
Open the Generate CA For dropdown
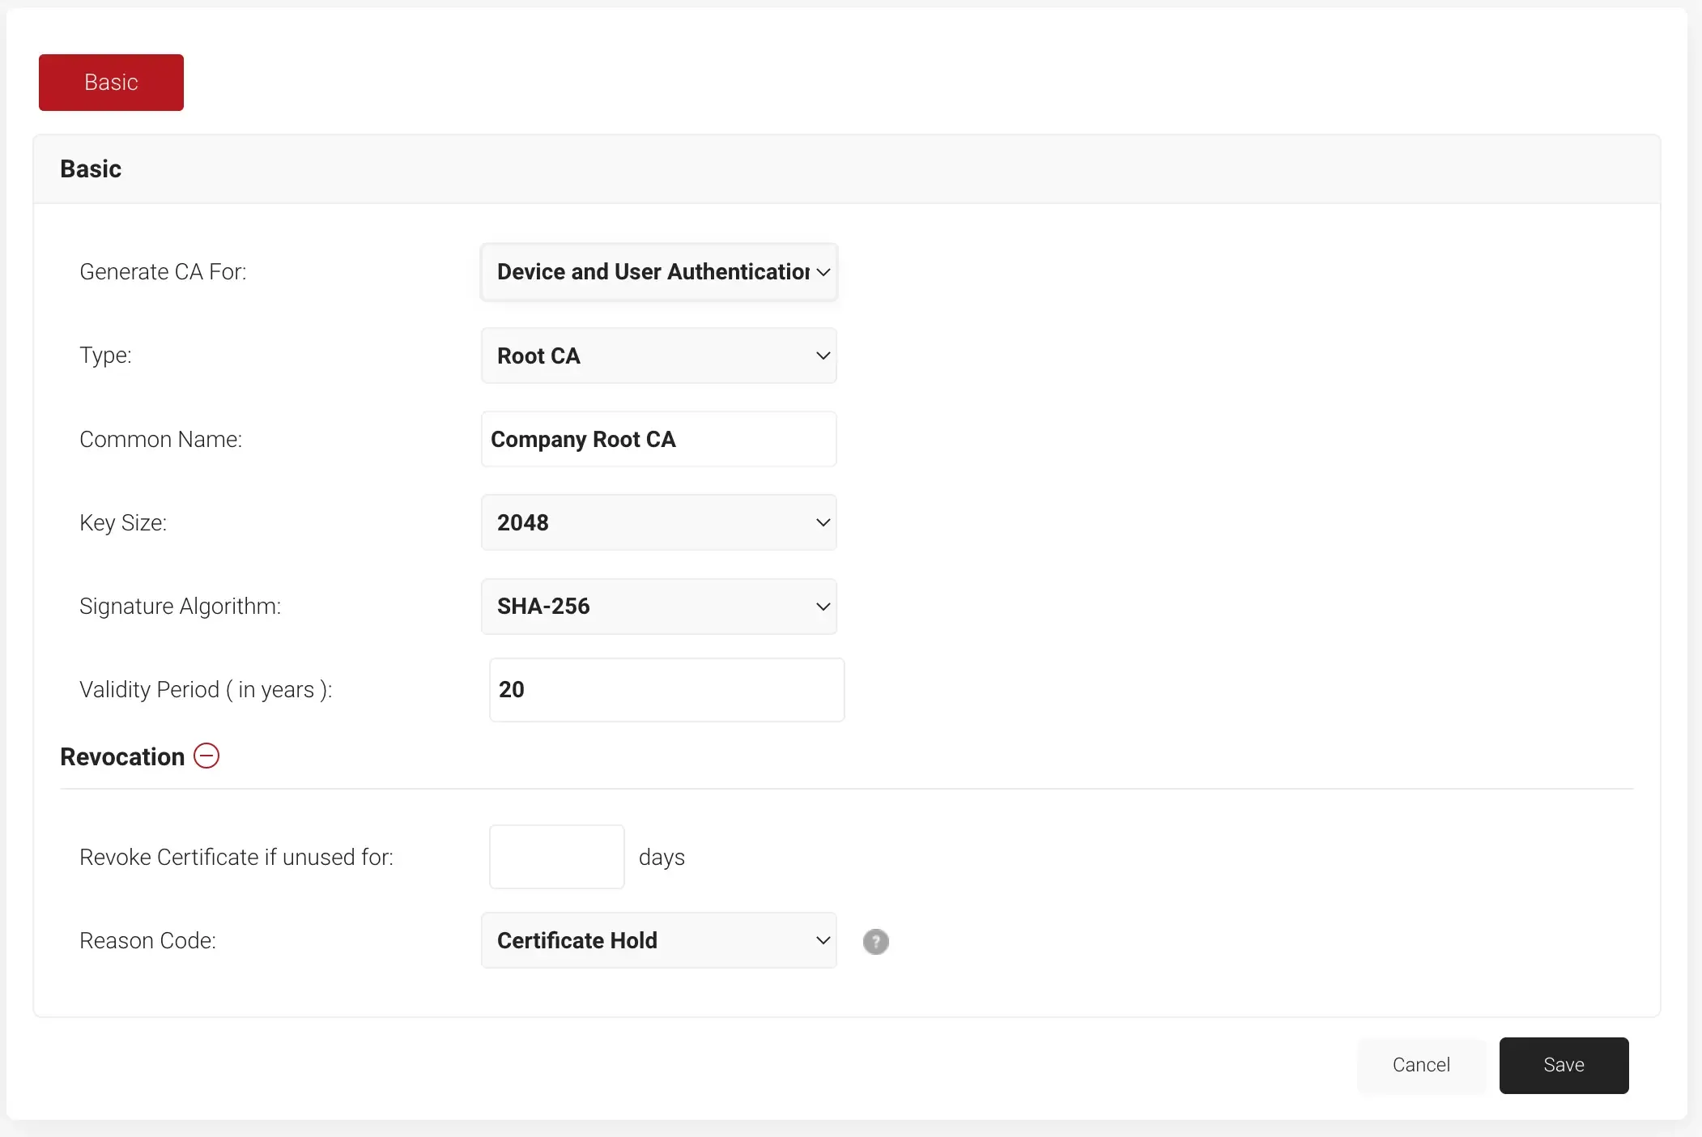pyautogui.click(x=658, y=272)
